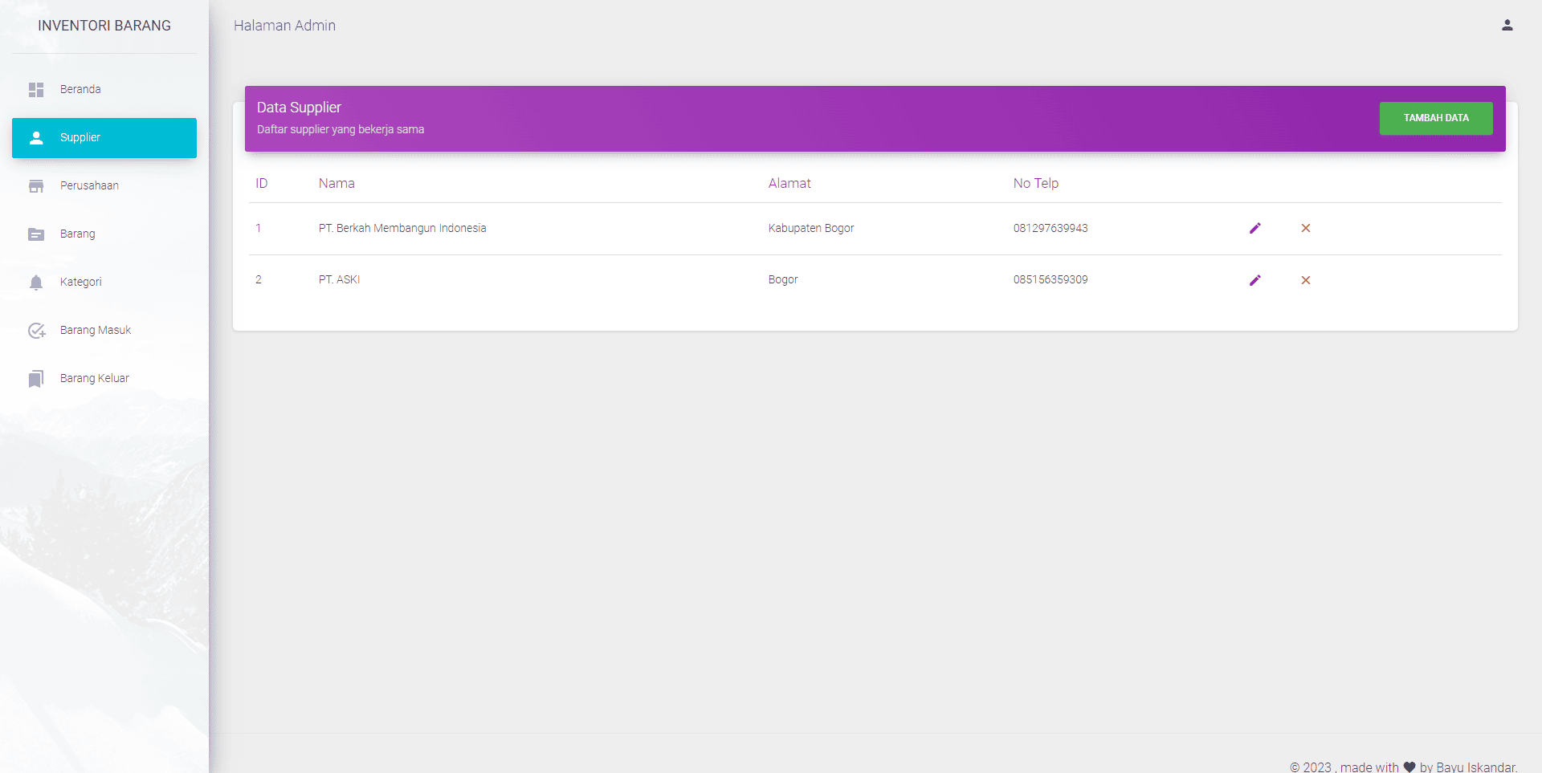Click the Supplier person icon in sidebar
The image size is (1542, 773).
point(36,137)
